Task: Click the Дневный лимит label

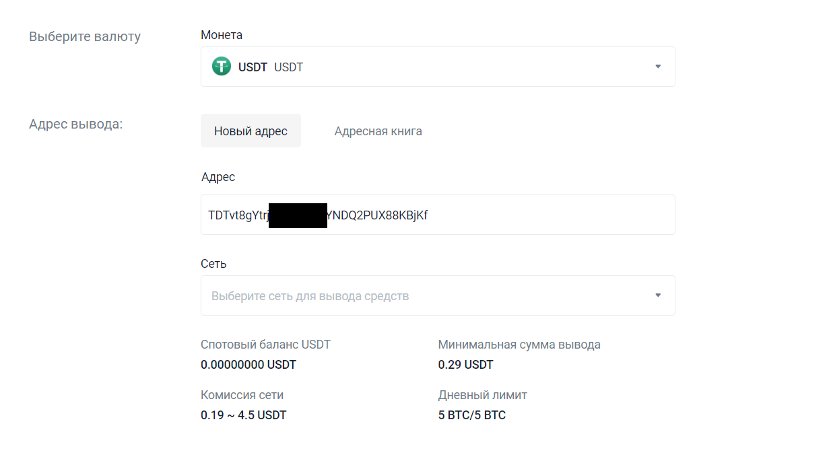Action: pos(482,395)
